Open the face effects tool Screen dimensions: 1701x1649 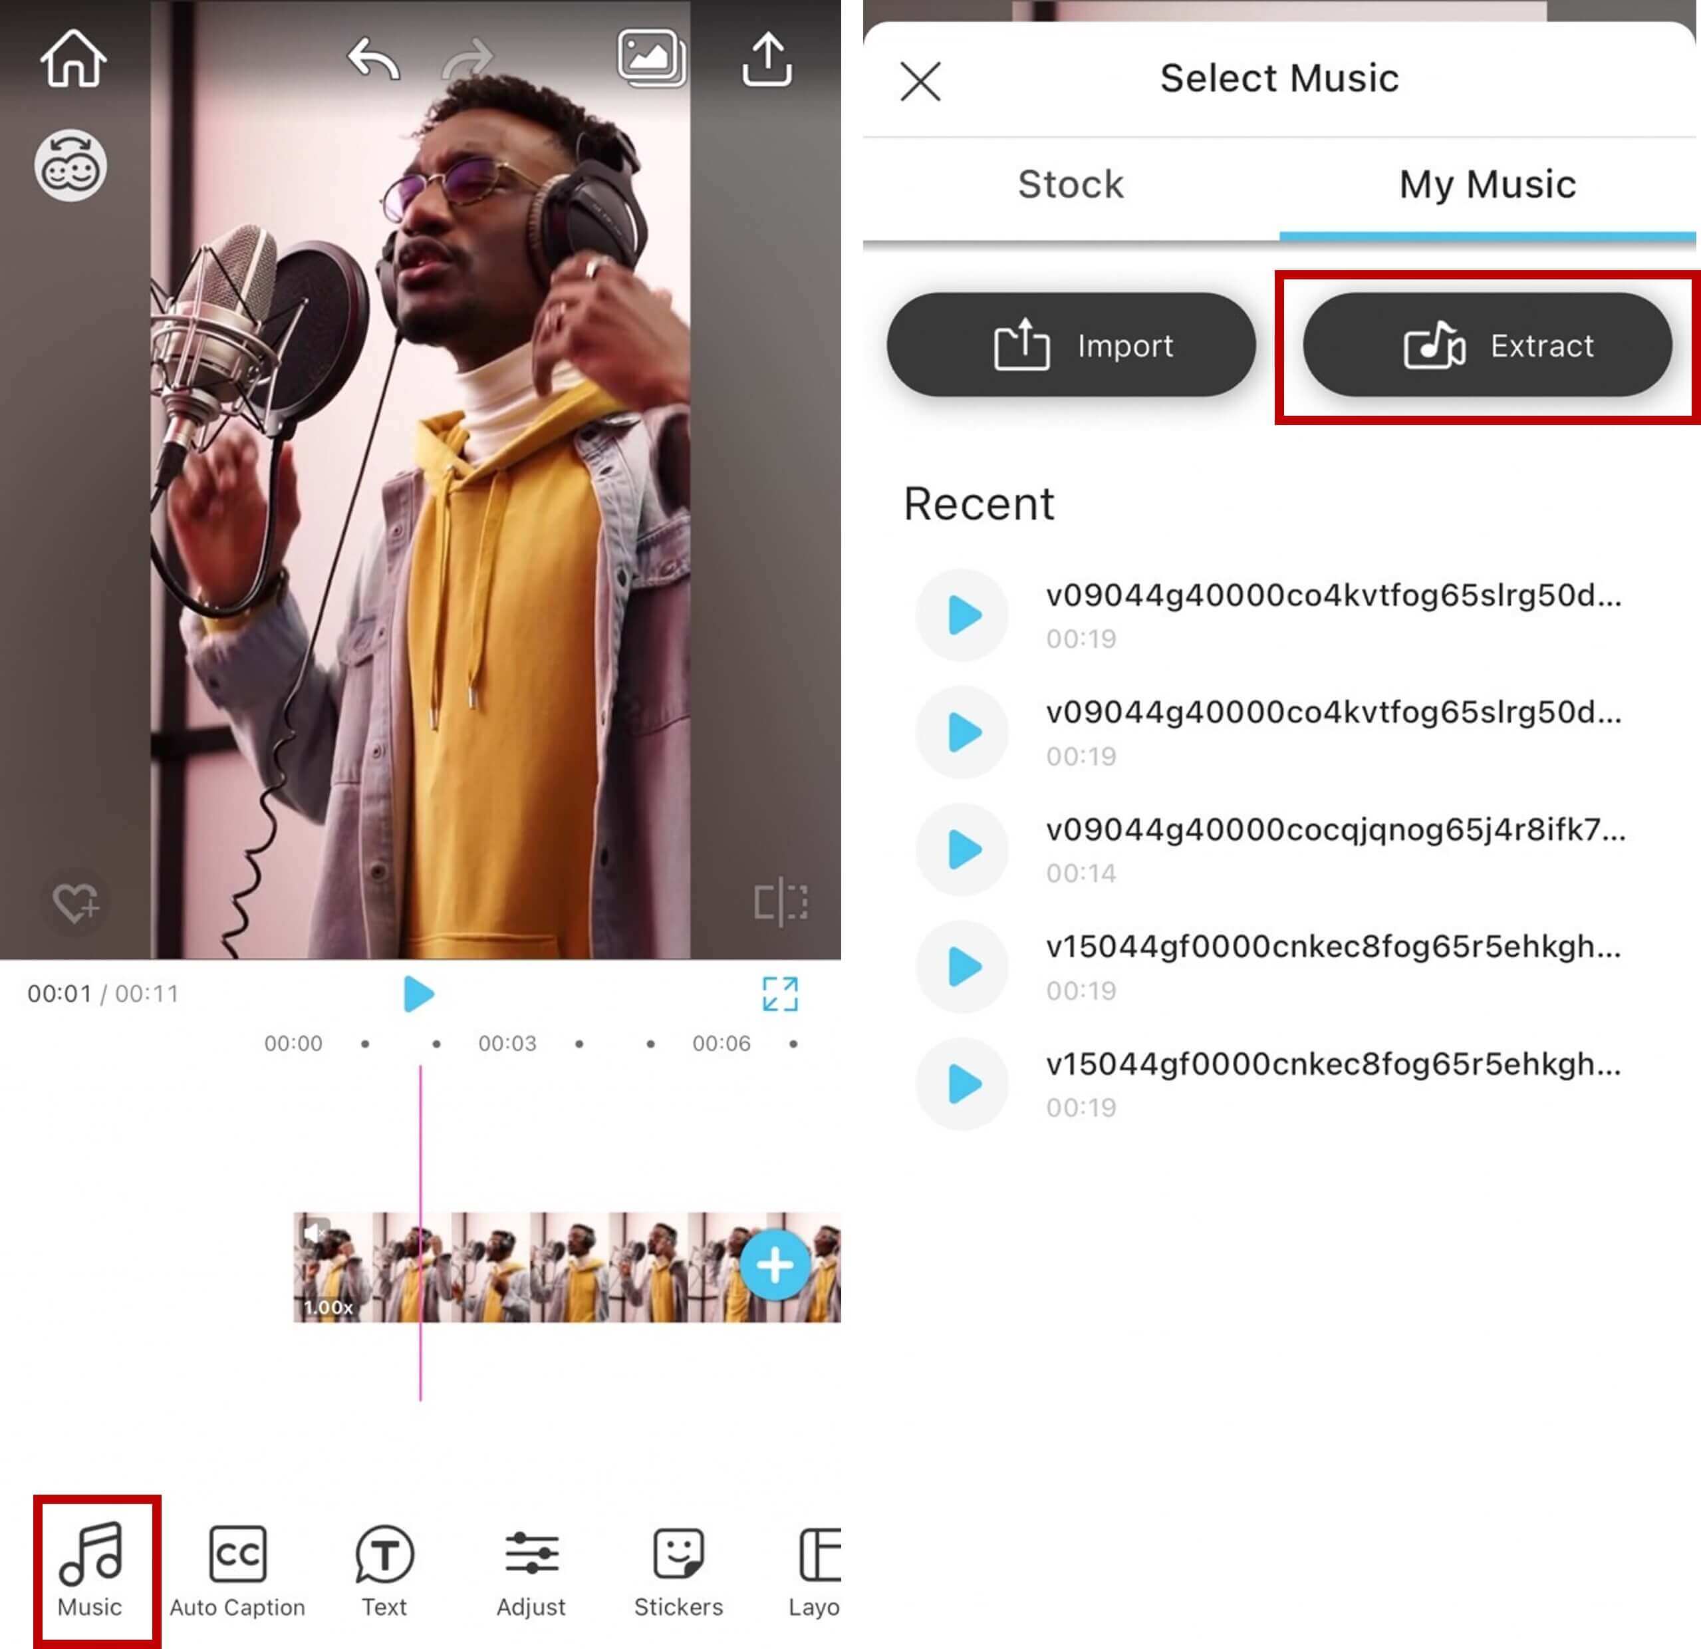(73, 165)
